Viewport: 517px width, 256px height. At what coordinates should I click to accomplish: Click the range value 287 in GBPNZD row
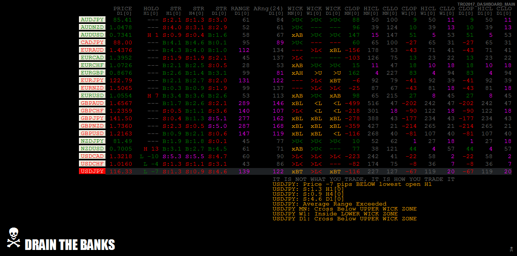coord(244,126)
